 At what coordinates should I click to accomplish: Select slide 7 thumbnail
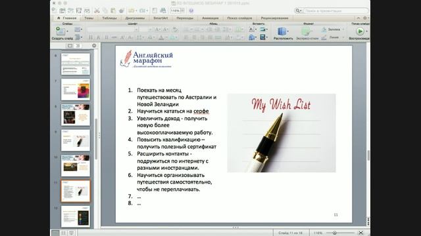(x=76, y=89)
